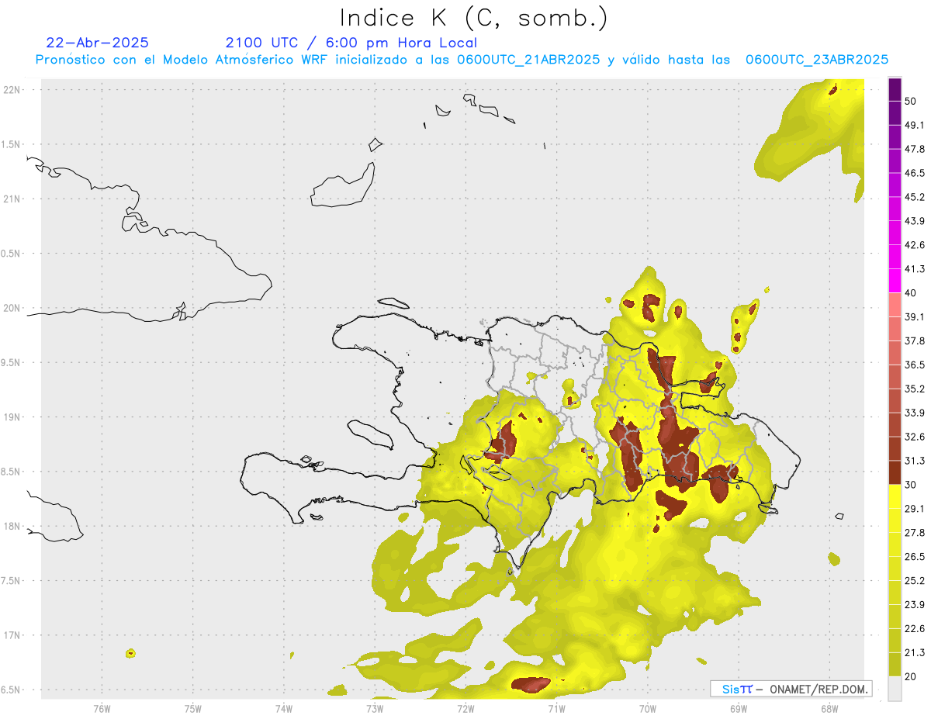Click the colorbar value '47.8'
The width and height of the screenshot is (931, 719).
coord(915,149)
